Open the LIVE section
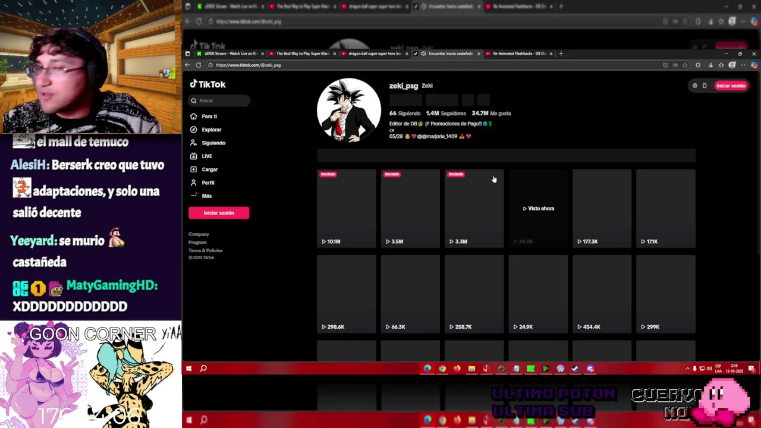The height and width of the screenshot is (428, 761). [x=206, y=156]
